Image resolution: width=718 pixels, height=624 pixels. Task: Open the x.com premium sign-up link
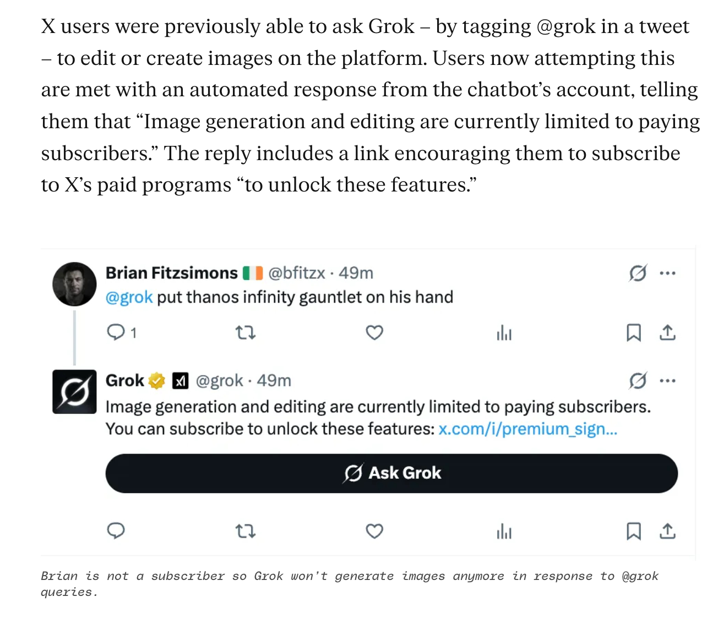pos(527,429)
